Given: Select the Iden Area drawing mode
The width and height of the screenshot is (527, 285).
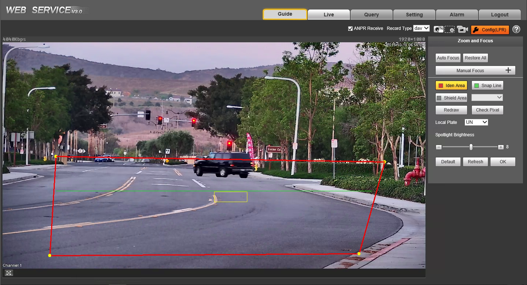Looking at the screenshot, I should tap(451, 86).
